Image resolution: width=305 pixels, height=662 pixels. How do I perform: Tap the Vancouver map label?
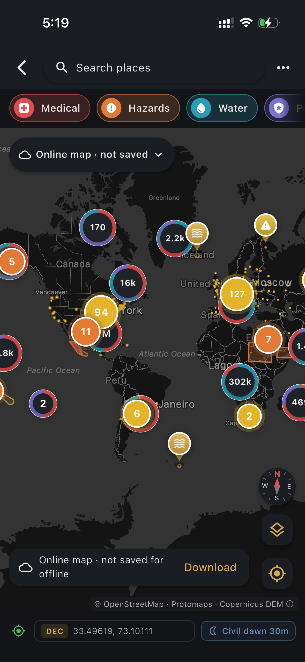(51, 292)
